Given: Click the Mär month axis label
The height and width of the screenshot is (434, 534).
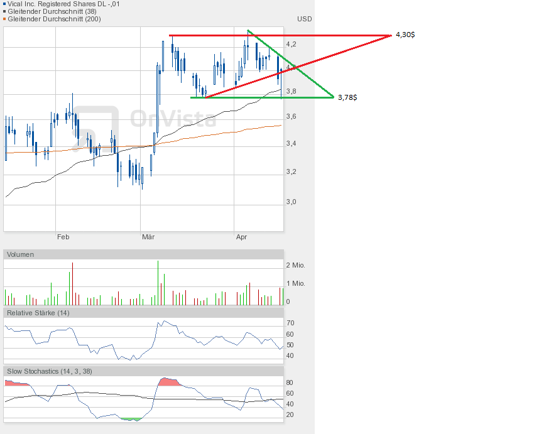Looking at the screenshot, I should pyautogui.click(x=148, y=237).
